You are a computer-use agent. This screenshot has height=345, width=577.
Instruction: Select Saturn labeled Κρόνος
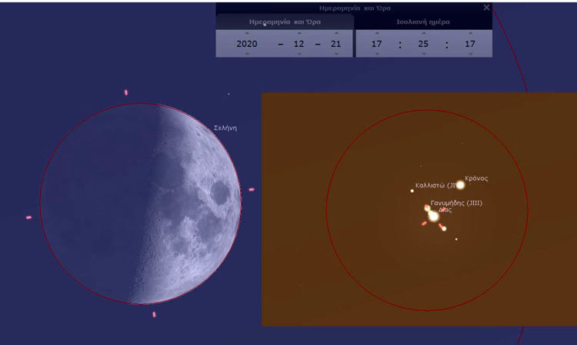(x=460, y=184)
